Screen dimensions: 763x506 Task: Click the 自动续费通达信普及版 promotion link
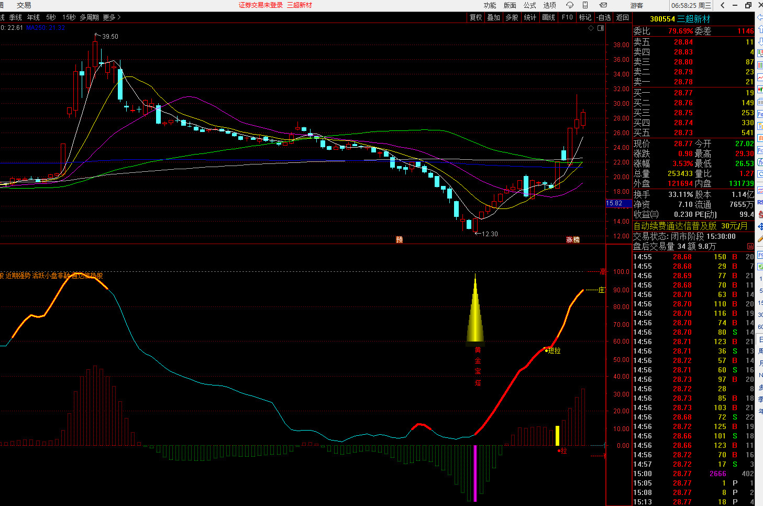(690, 226)
